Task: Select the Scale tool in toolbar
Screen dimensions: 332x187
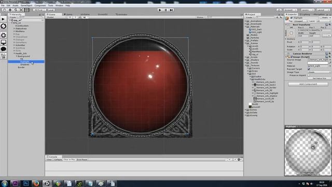Action: (x=21, y=10)
